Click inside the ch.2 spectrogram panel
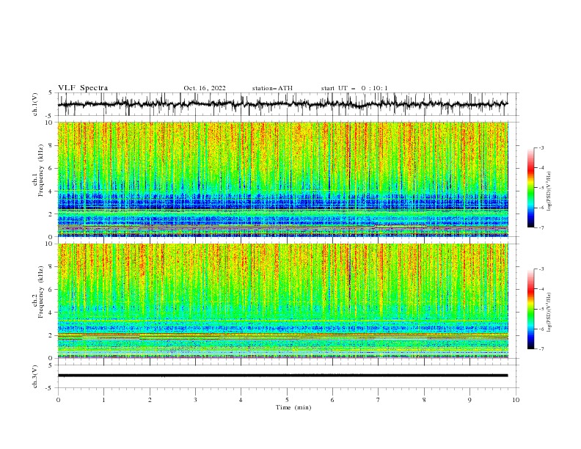The height and width of the screenshot is (449, 581). (282, 301)
